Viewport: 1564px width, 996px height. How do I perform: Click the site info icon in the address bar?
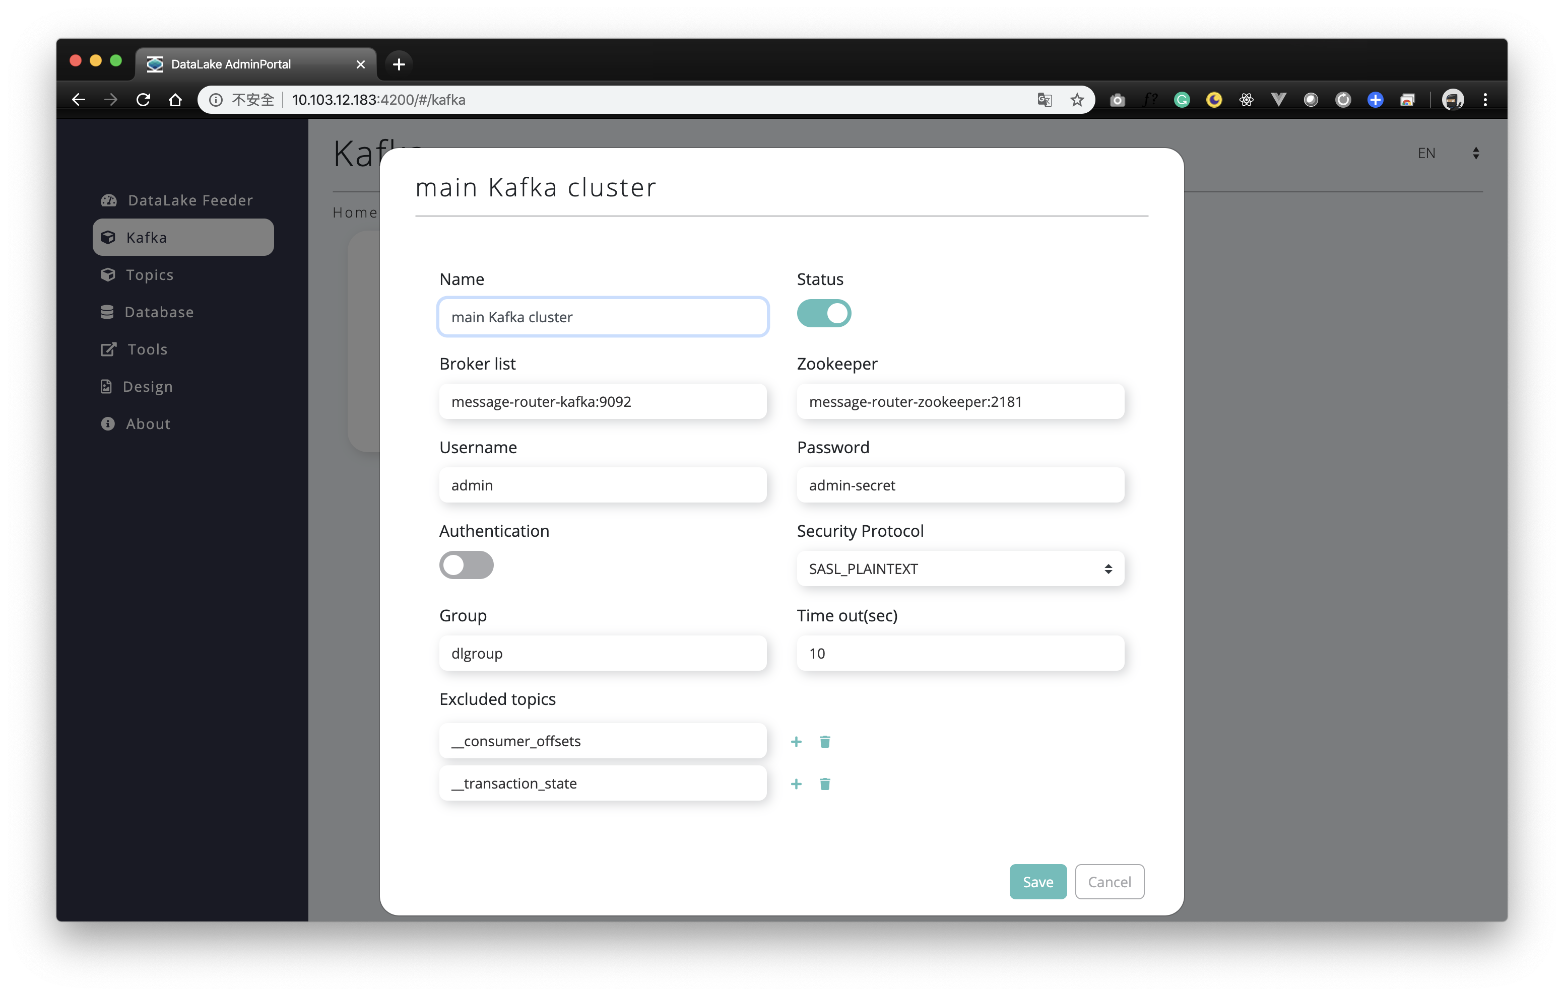[216, 99]
